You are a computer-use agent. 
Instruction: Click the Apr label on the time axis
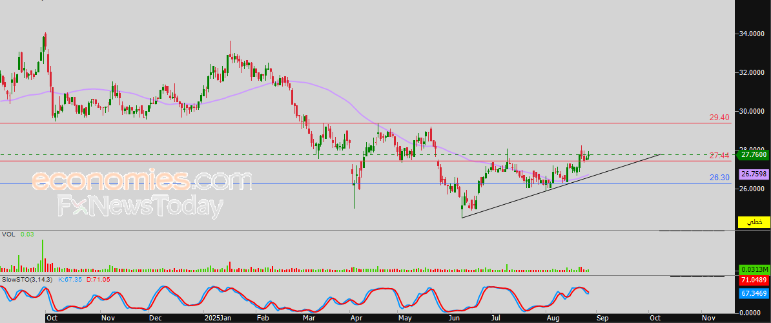pos(356,318)
